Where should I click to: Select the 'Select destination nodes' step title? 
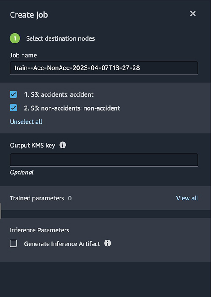[x=60, y=38]
